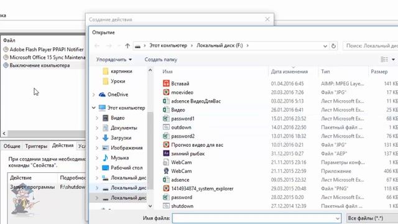Click the Создать папку button
This screenshot has height=224, width=398.
coord(160,60)
